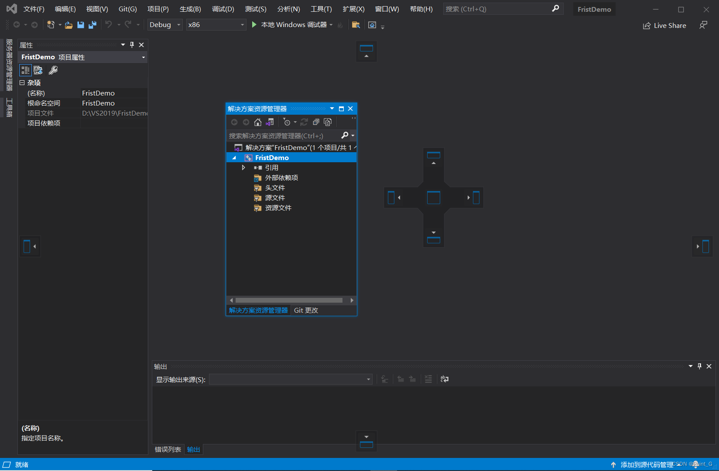Viewport: 719px width, 471px height.
Task: Open Pending Changes Filter clock icon
Action: pyautogui.click(x=287, y=122)
